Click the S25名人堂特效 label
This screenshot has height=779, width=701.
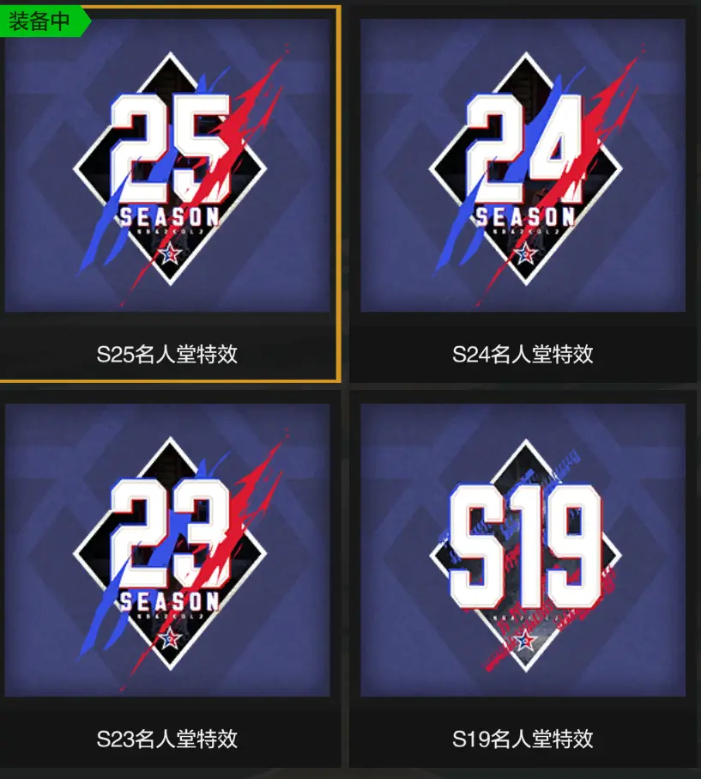click(167, 354)
